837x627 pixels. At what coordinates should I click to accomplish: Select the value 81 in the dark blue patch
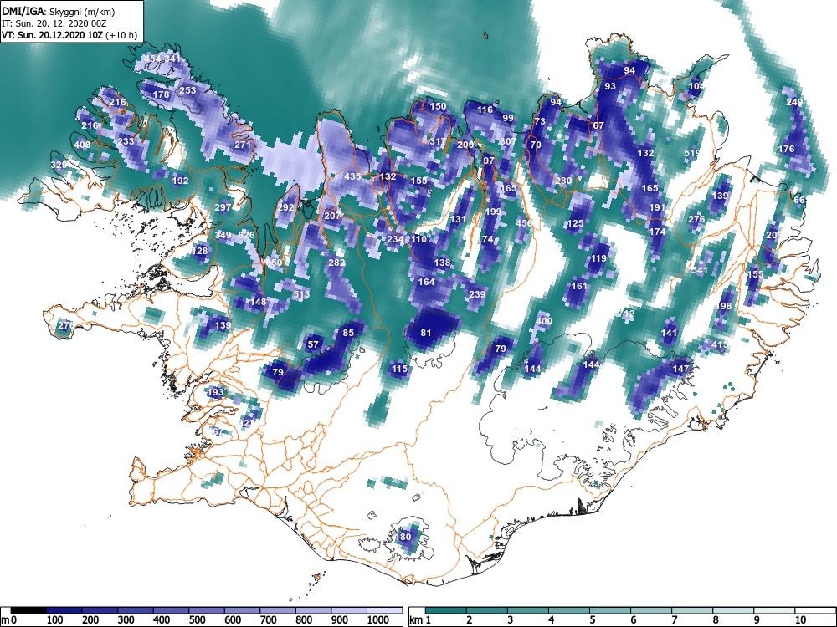tap(425, 334)
